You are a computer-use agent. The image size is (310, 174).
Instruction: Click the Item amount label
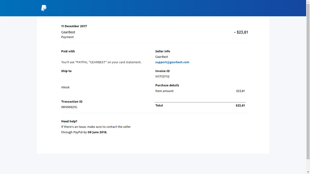click(x=164, y=91)
